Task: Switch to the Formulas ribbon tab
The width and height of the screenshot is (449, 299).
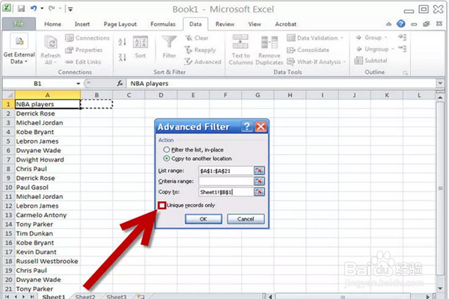Action: click(x=163, y=25)
